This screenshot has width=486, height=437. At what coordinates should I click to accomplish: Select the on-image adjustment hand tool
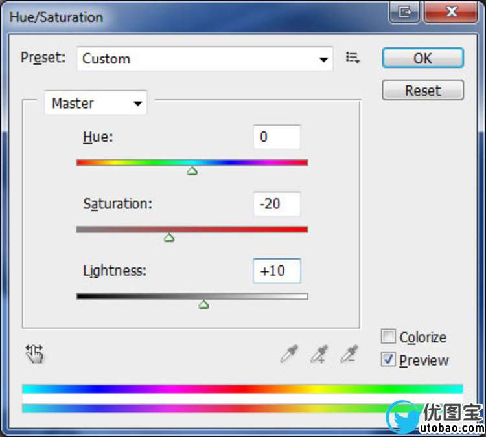pyautogui.click(x=34, y=353)
